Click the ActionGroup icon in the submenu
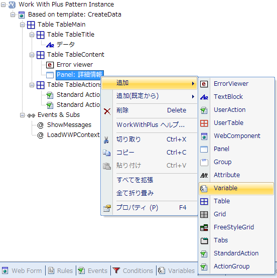Screen dimensions: 277x278 click(x=204, y=266)
